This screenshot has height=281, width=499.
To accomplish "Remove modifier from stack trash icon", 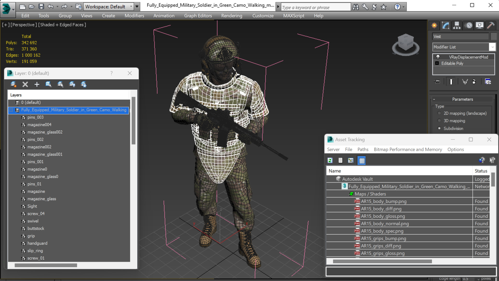I will [x=474, y=82].
